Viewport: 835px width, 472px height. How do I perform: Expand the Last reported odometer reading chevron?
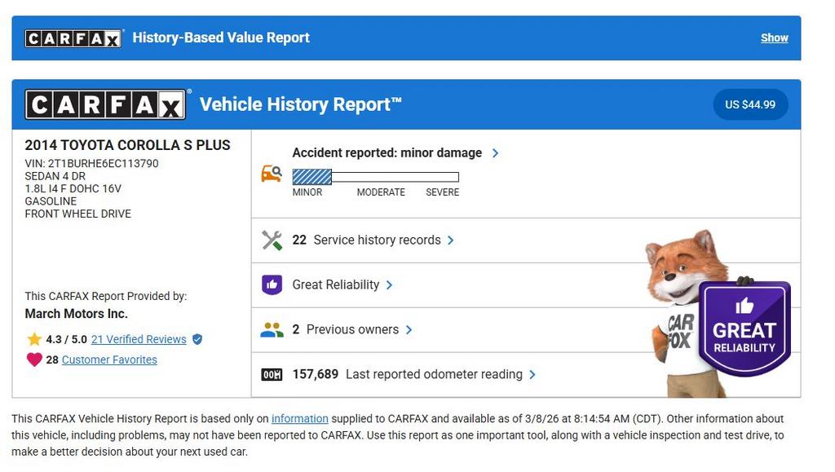(x=532, y=375)
